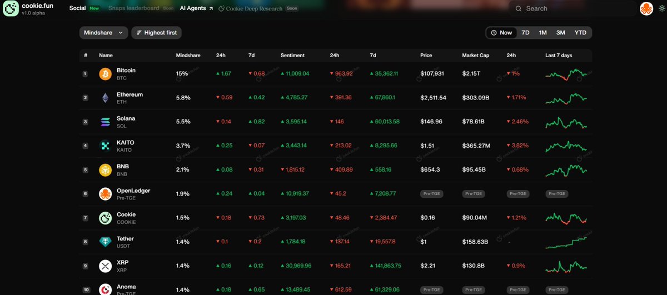Select the Now time range
This screenshot has width=667, height=295.
pos(501,33)
